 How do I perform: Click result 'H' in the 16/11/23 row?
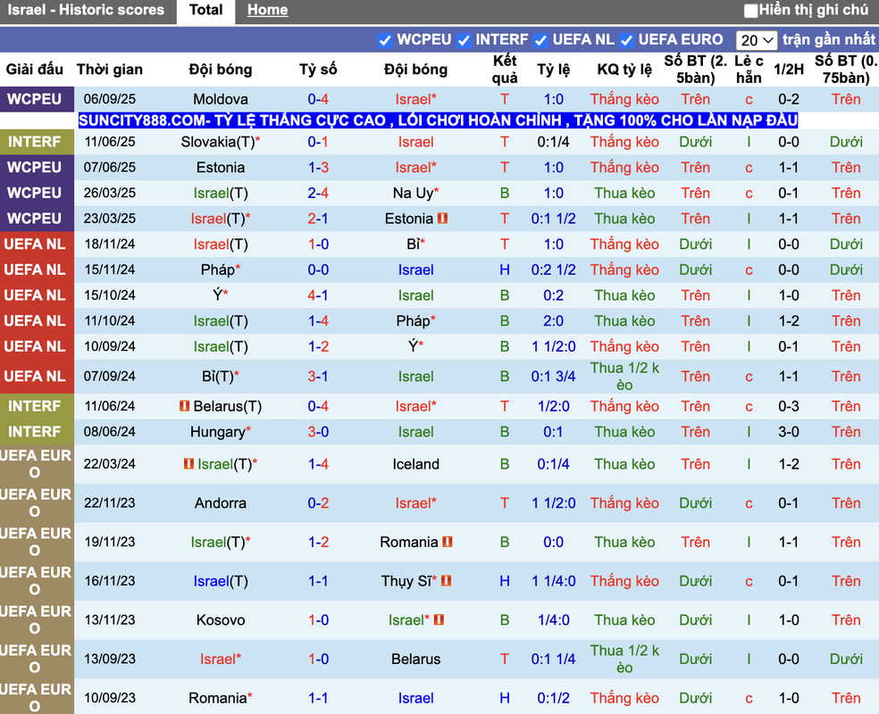click(505, 581)
